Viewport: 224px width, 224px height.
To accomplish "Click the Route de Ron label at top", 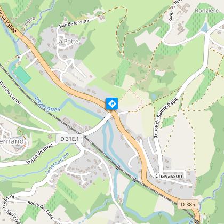I will click(x=175, y=11).
